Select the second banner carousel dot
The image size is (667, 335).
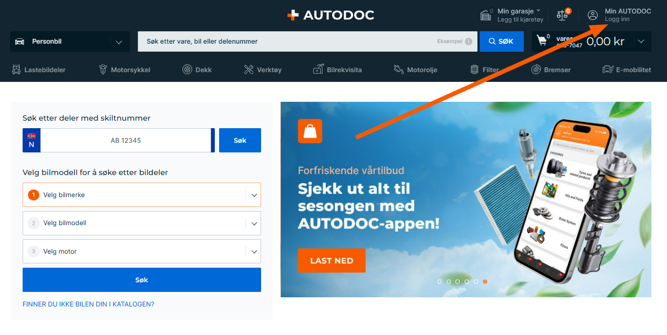click(449, 282)
